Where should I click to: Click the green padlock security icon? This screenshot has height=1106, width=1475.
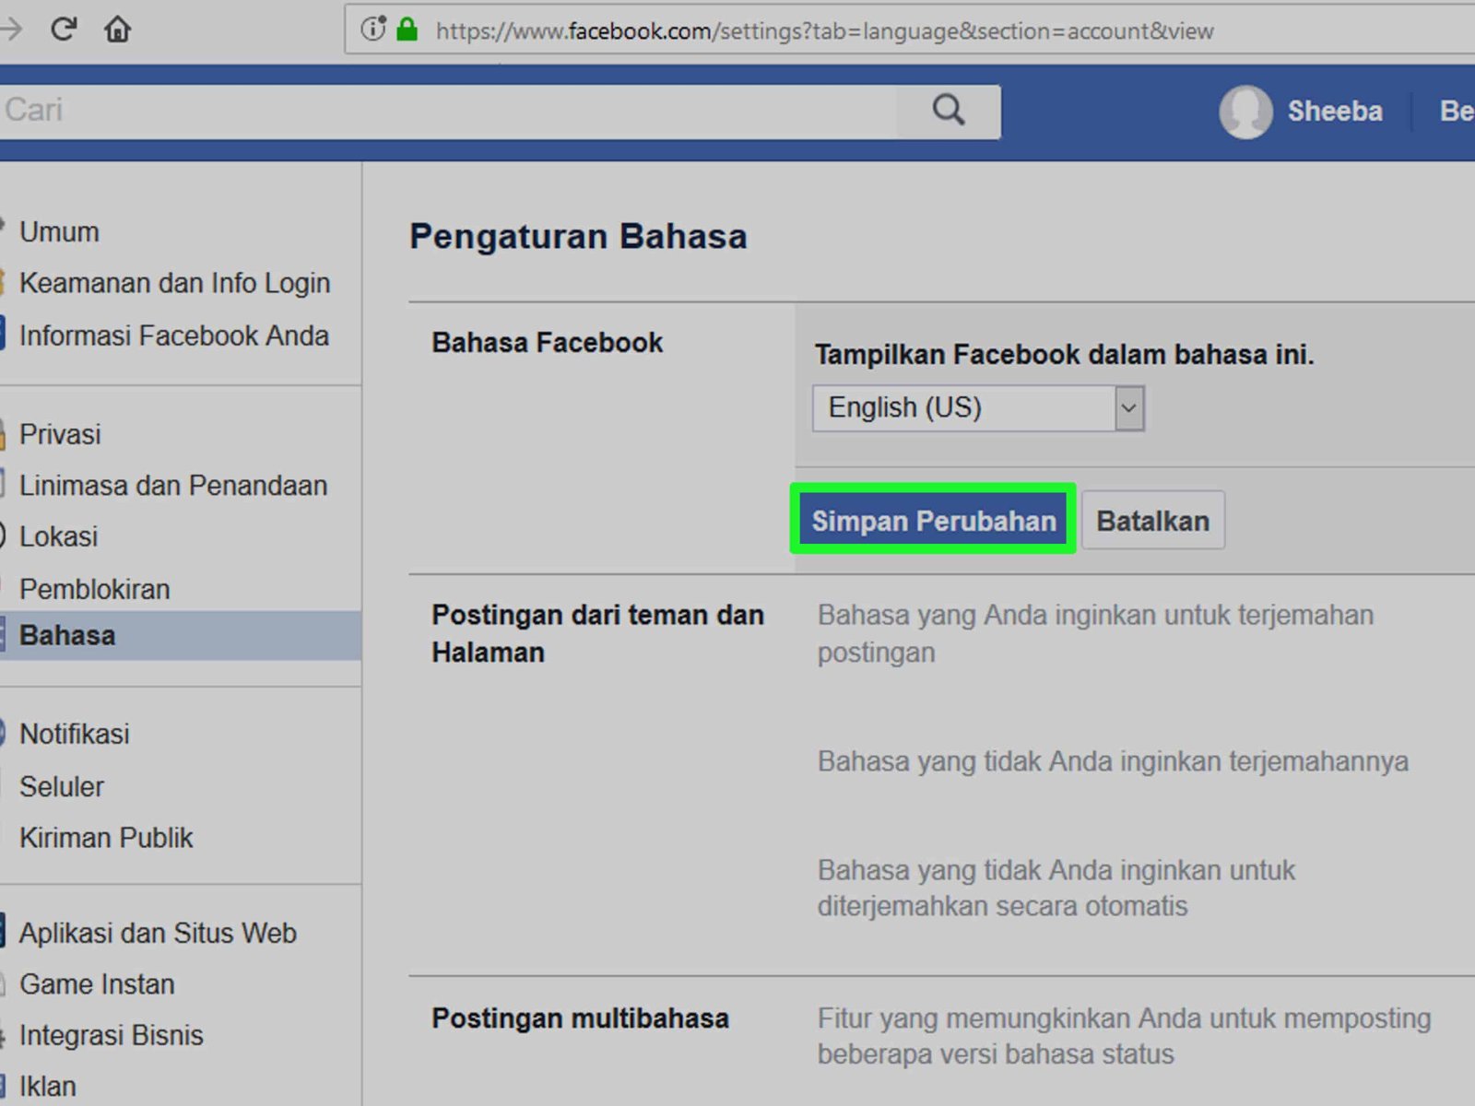point(407,29)
